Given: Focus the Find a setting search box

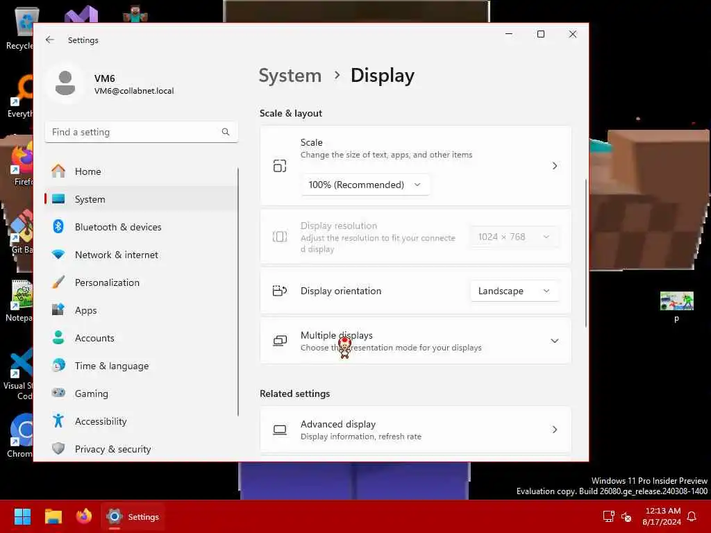Looking at the screenshot, I should click(x=141, y=132).
